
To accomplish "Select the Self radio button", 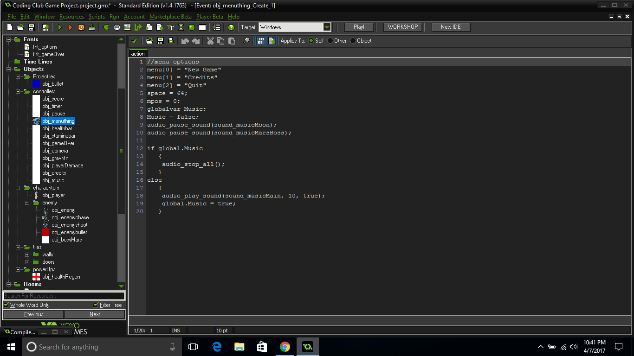I will (x=311, y=41).
